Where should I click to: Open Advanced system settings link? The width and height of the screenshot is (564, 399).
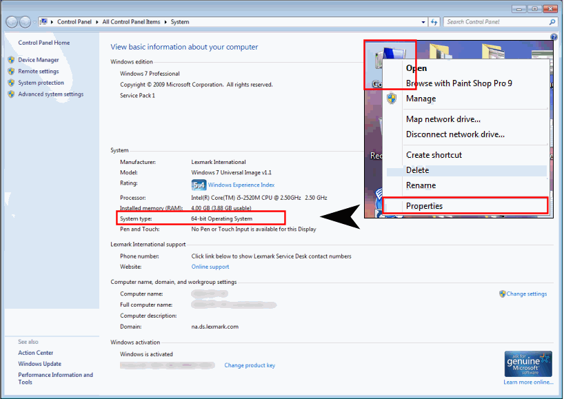click(51, 94)
